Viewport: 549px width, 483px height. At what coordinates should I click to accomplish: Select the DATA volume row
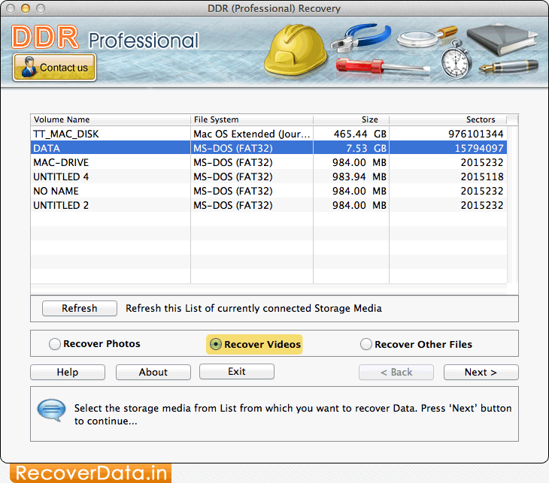pos(268,148)
